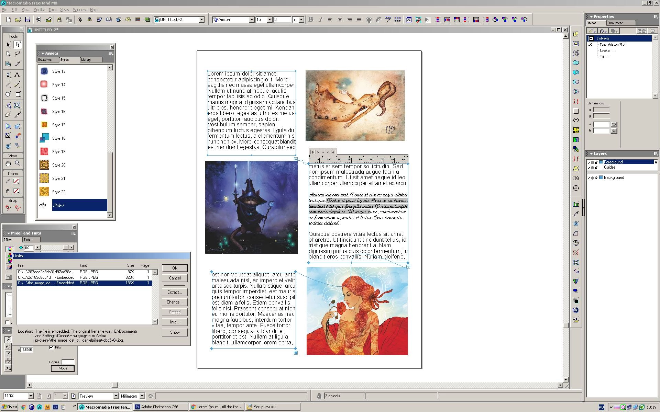The width and height of the screenshot is (660, 412).
Task: Click the Copies input field
Action: coord(68,362)
